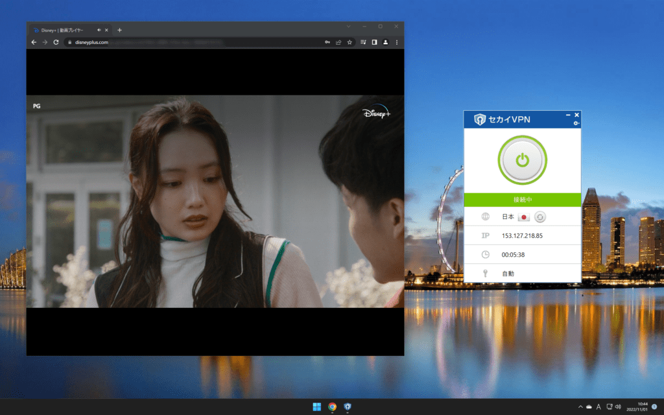Open the Chrome profile avatar
Screen dimensions: 664x415
(385, 42)
